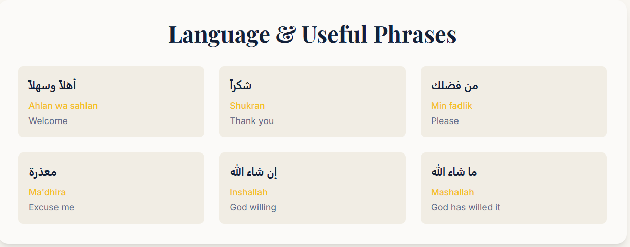Select the 'Mashallah' transliteration
This screenshot has height=247, width=630.
452,192
